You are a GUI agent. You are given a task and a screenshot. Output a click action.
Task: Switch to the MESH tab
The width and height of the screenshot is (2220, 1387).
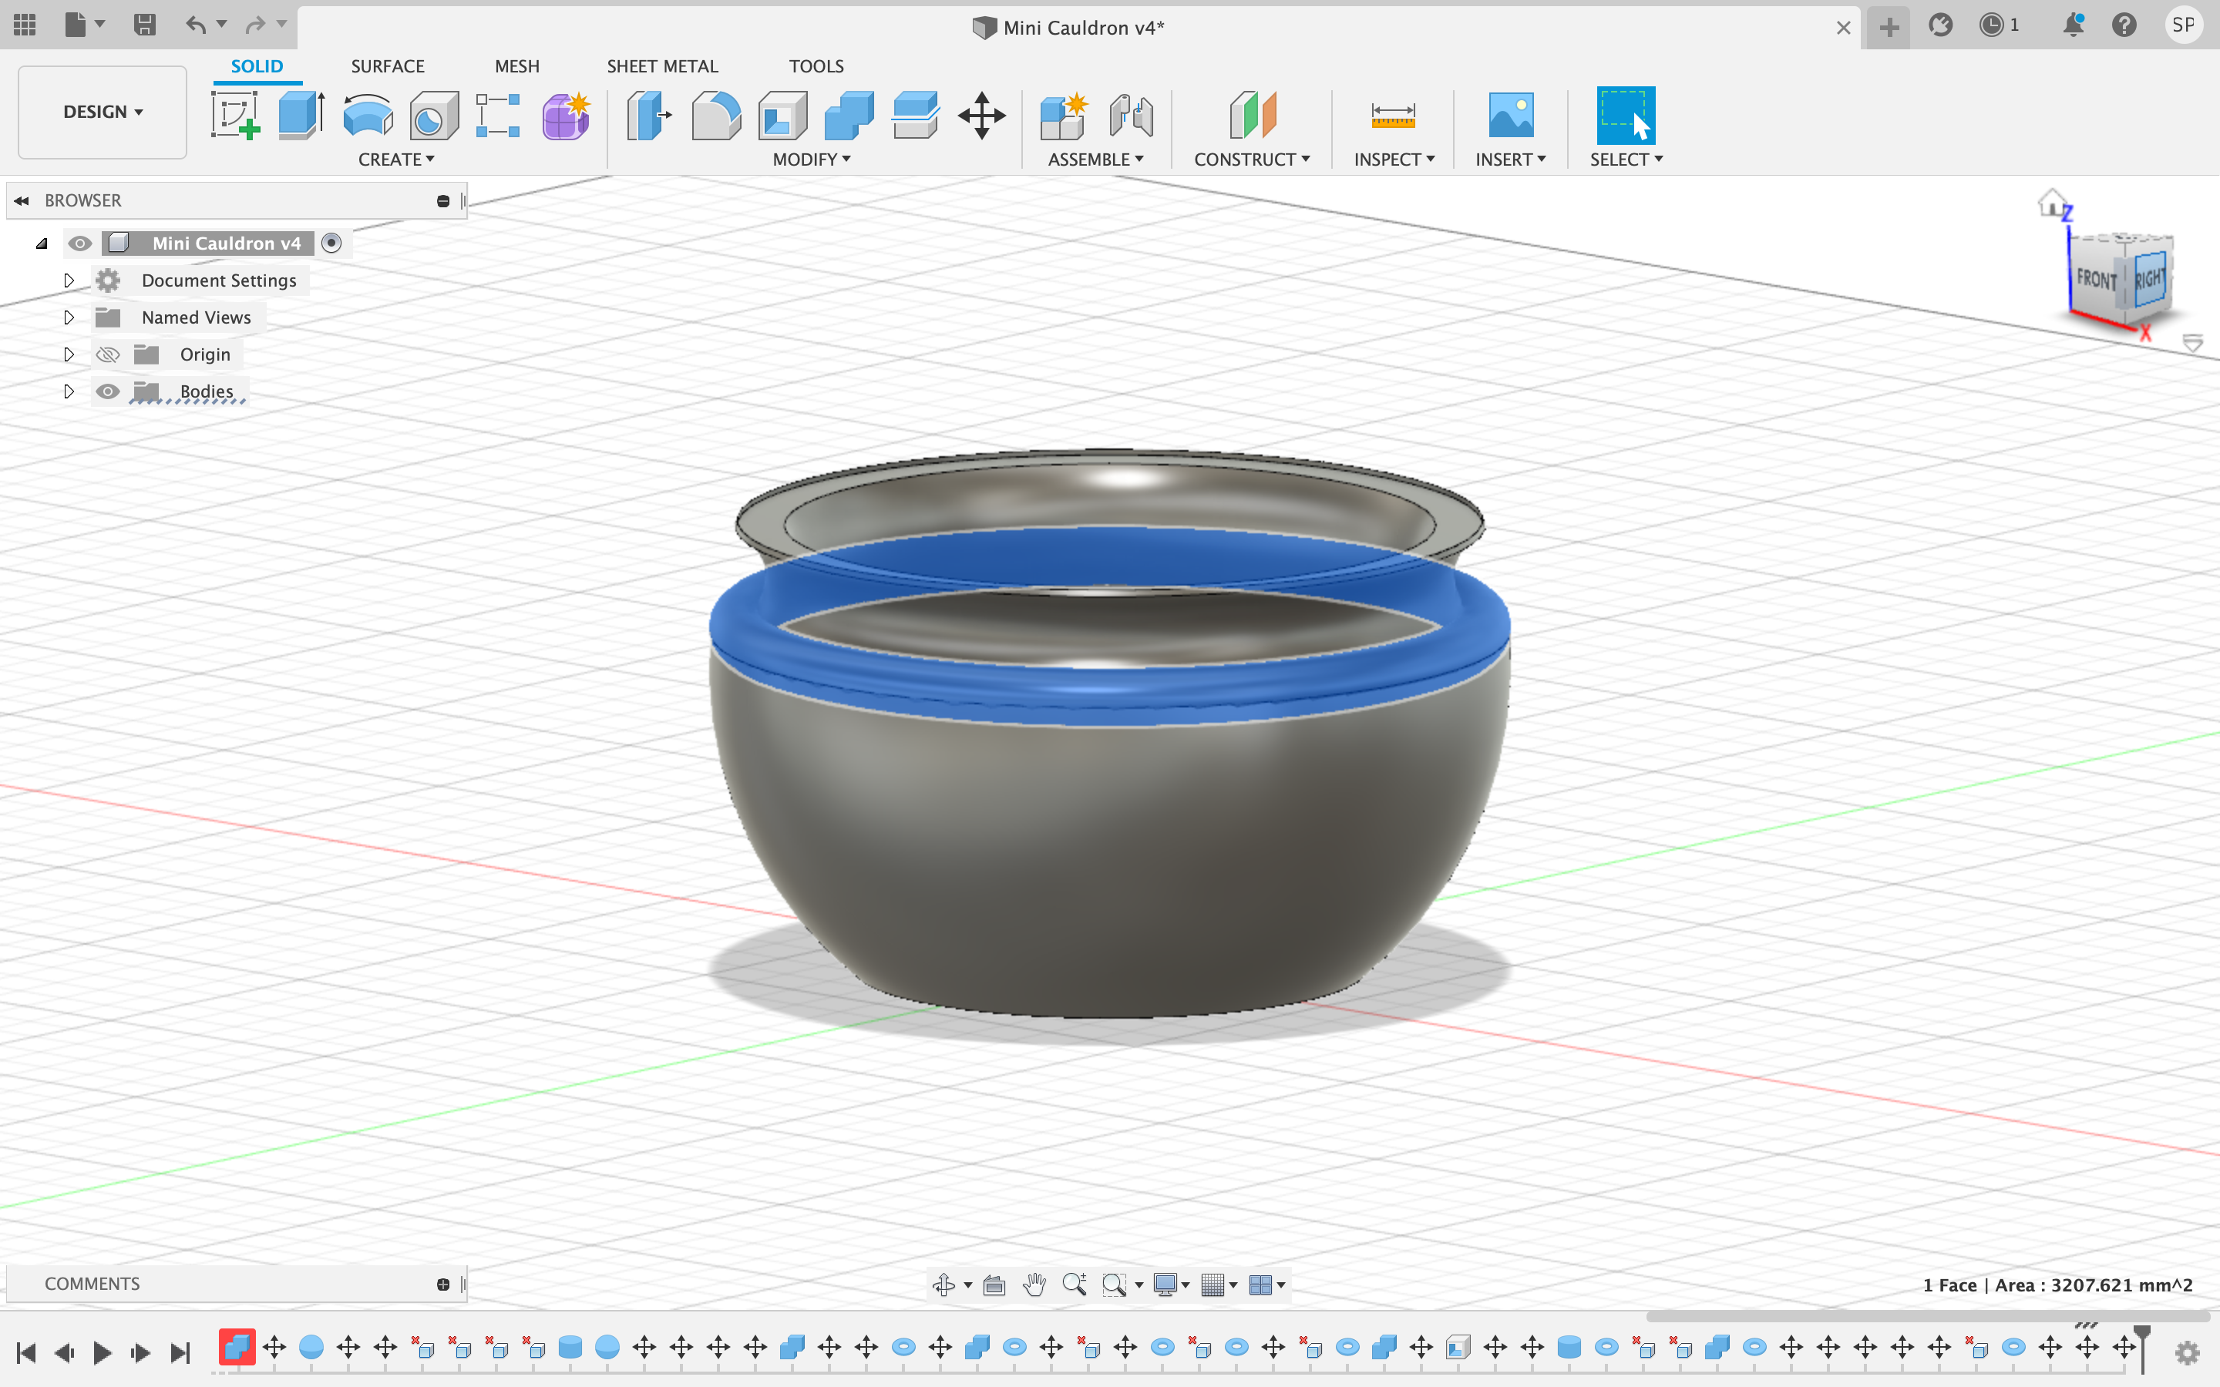click(x=516, y=66)
